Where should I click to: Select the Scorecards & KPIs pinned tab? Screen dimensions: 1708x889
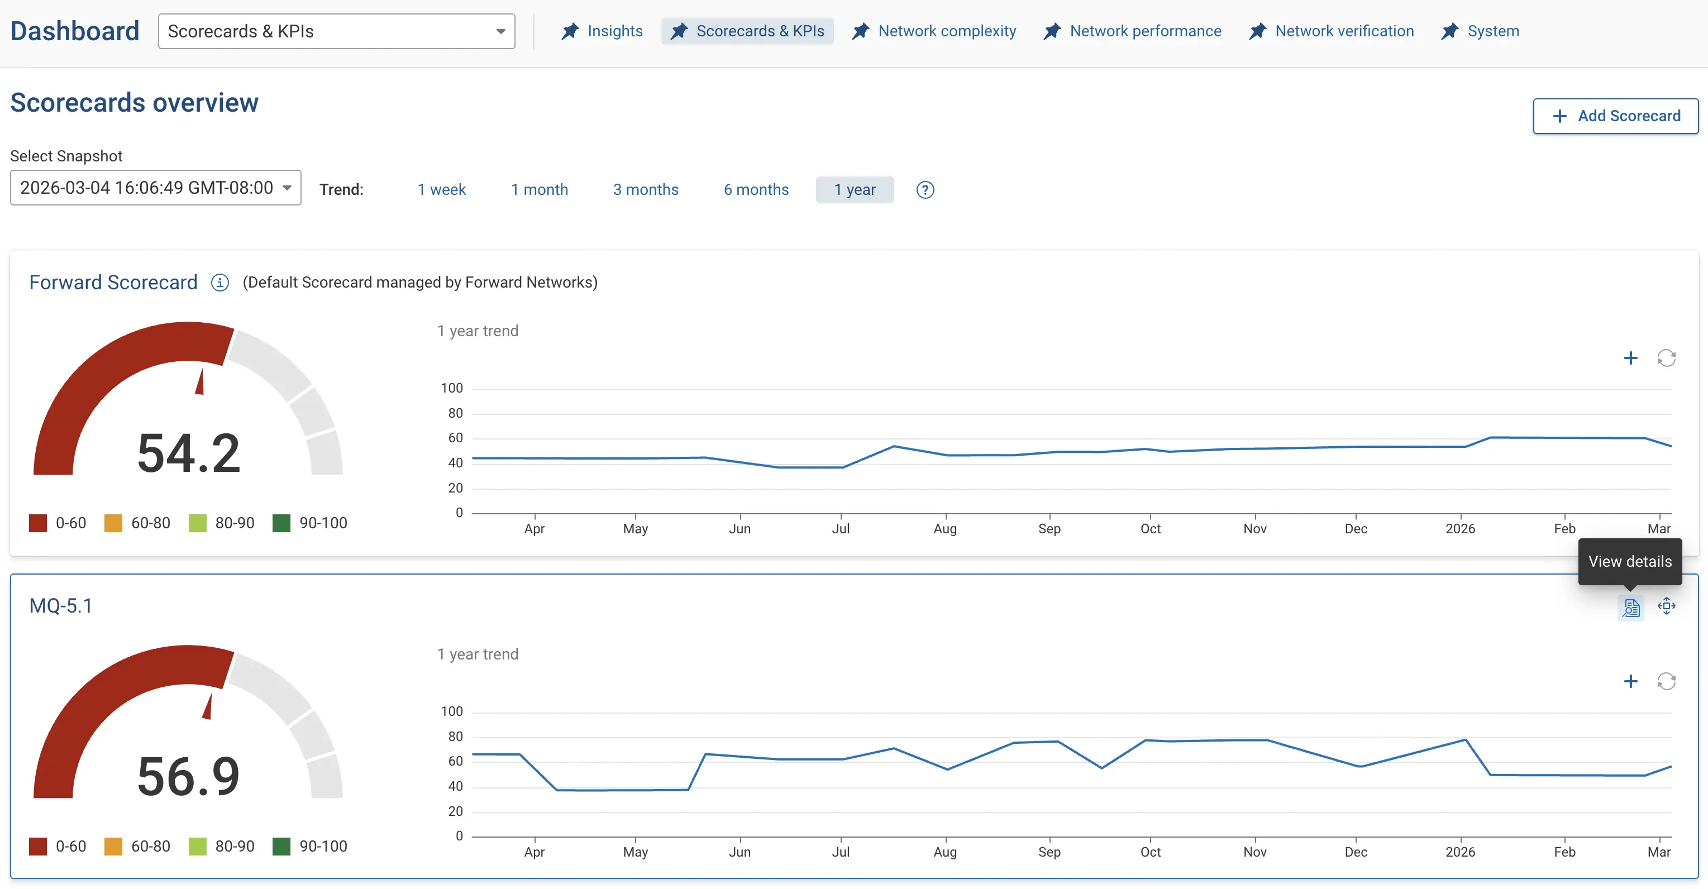pos(747,31)
